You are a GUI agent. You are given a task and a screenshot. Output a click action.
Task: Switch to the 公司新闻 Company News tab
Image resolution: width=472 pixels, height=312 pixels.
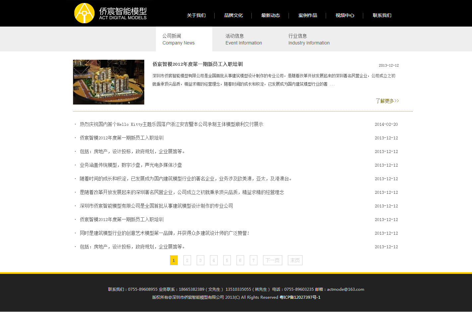coord(184,39)
